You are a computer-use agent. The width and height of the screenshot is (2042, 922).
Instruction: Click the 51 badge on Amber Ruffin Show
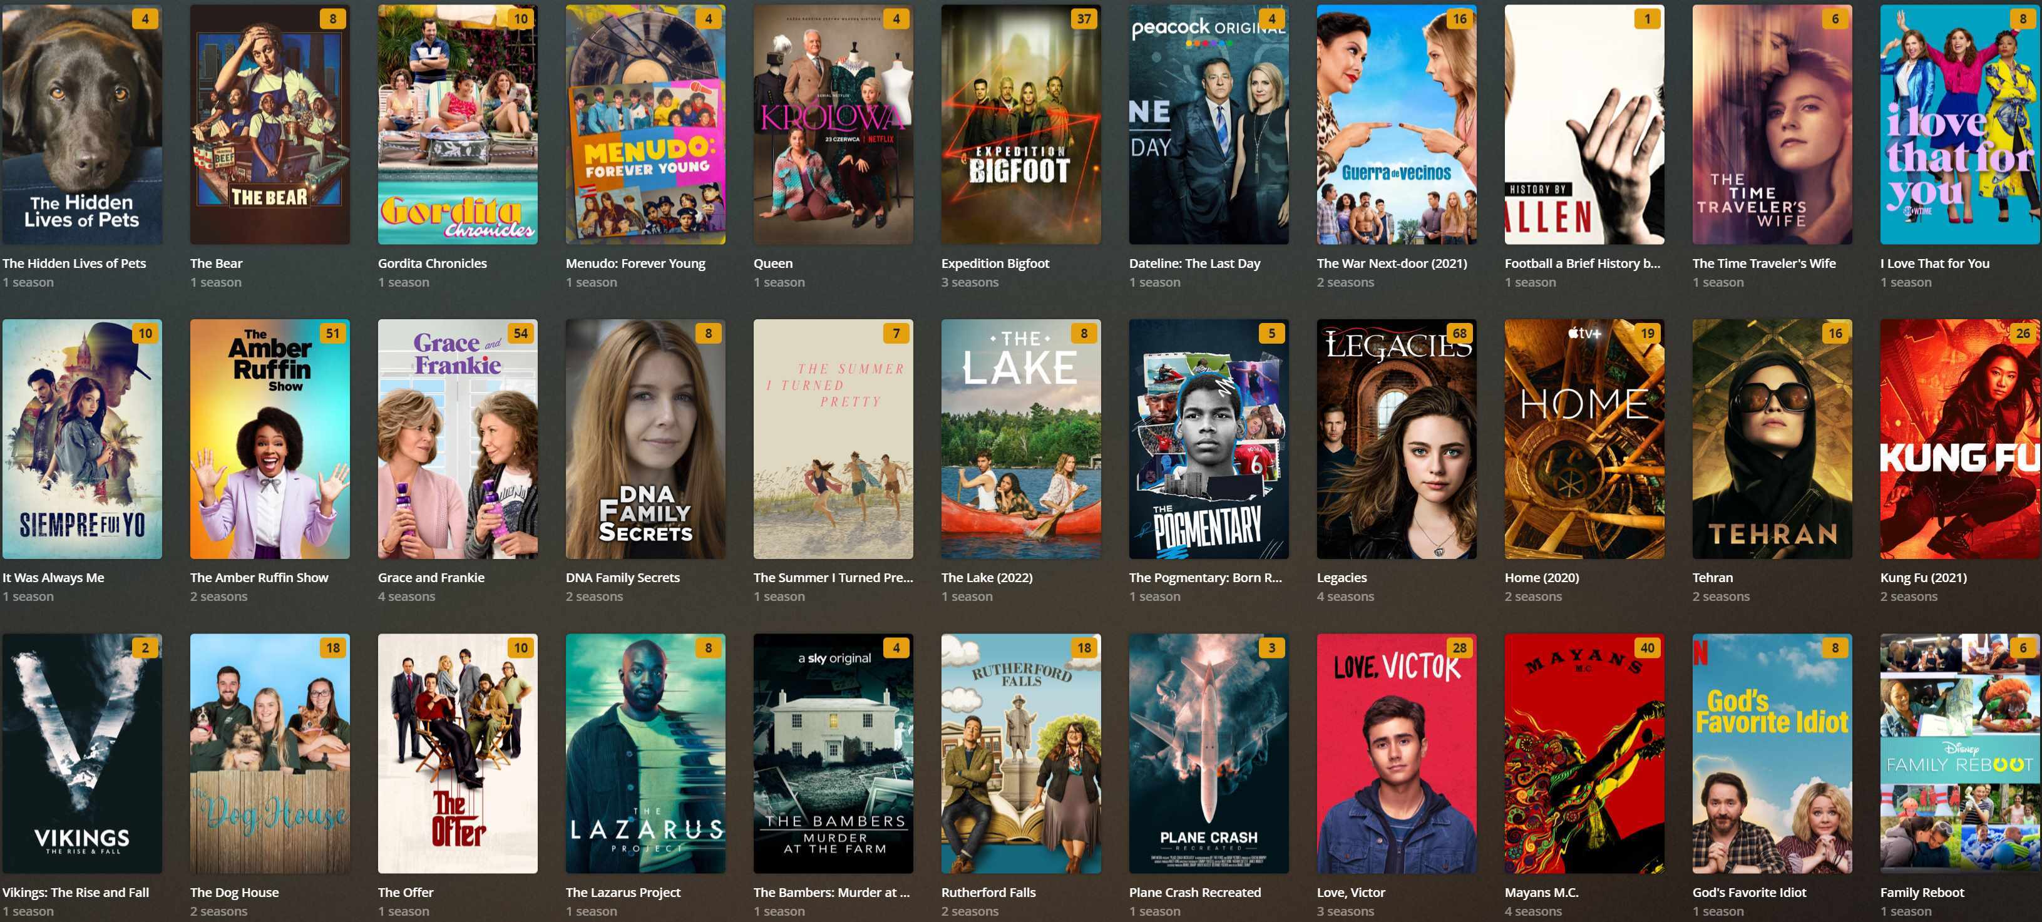[x=332, y=334]
